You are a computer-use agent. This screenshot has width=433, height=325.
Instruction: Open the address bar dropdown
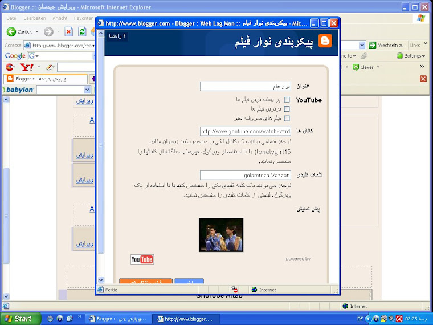click(x=362, y=45)
